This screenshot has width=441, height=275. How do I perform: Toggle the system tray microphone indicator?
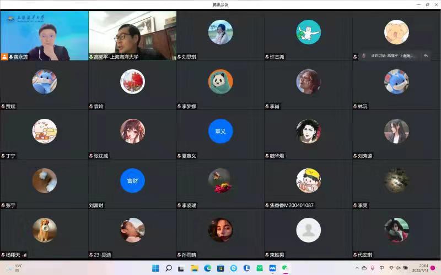click(373, 268)
